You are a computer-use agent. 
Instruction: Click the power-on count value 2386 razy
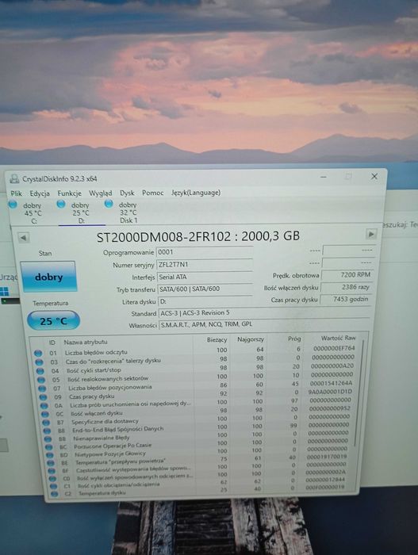tap(347, 287)
